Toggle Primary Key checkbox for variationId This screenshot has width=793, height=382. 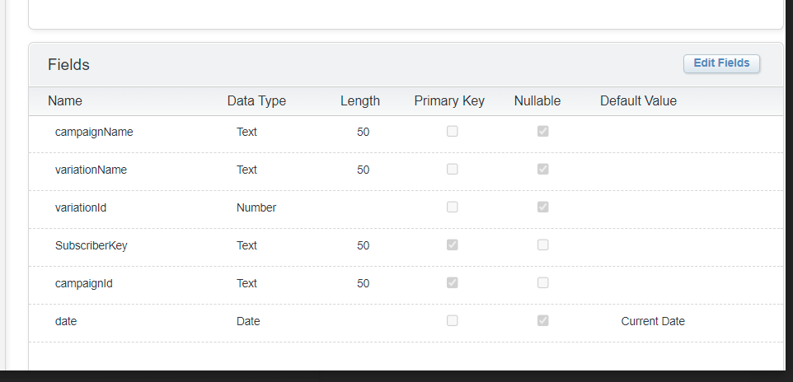coord(452,207)
